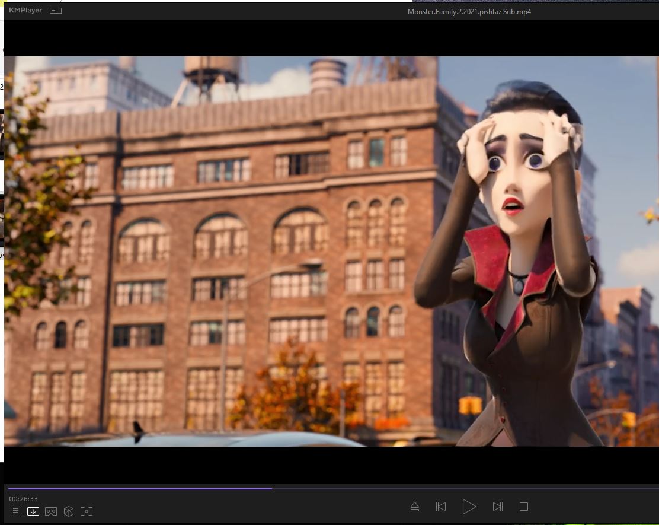Enable the 3D cube mode icon
This screenshot has width=659, height=525.
pos(69,511)
